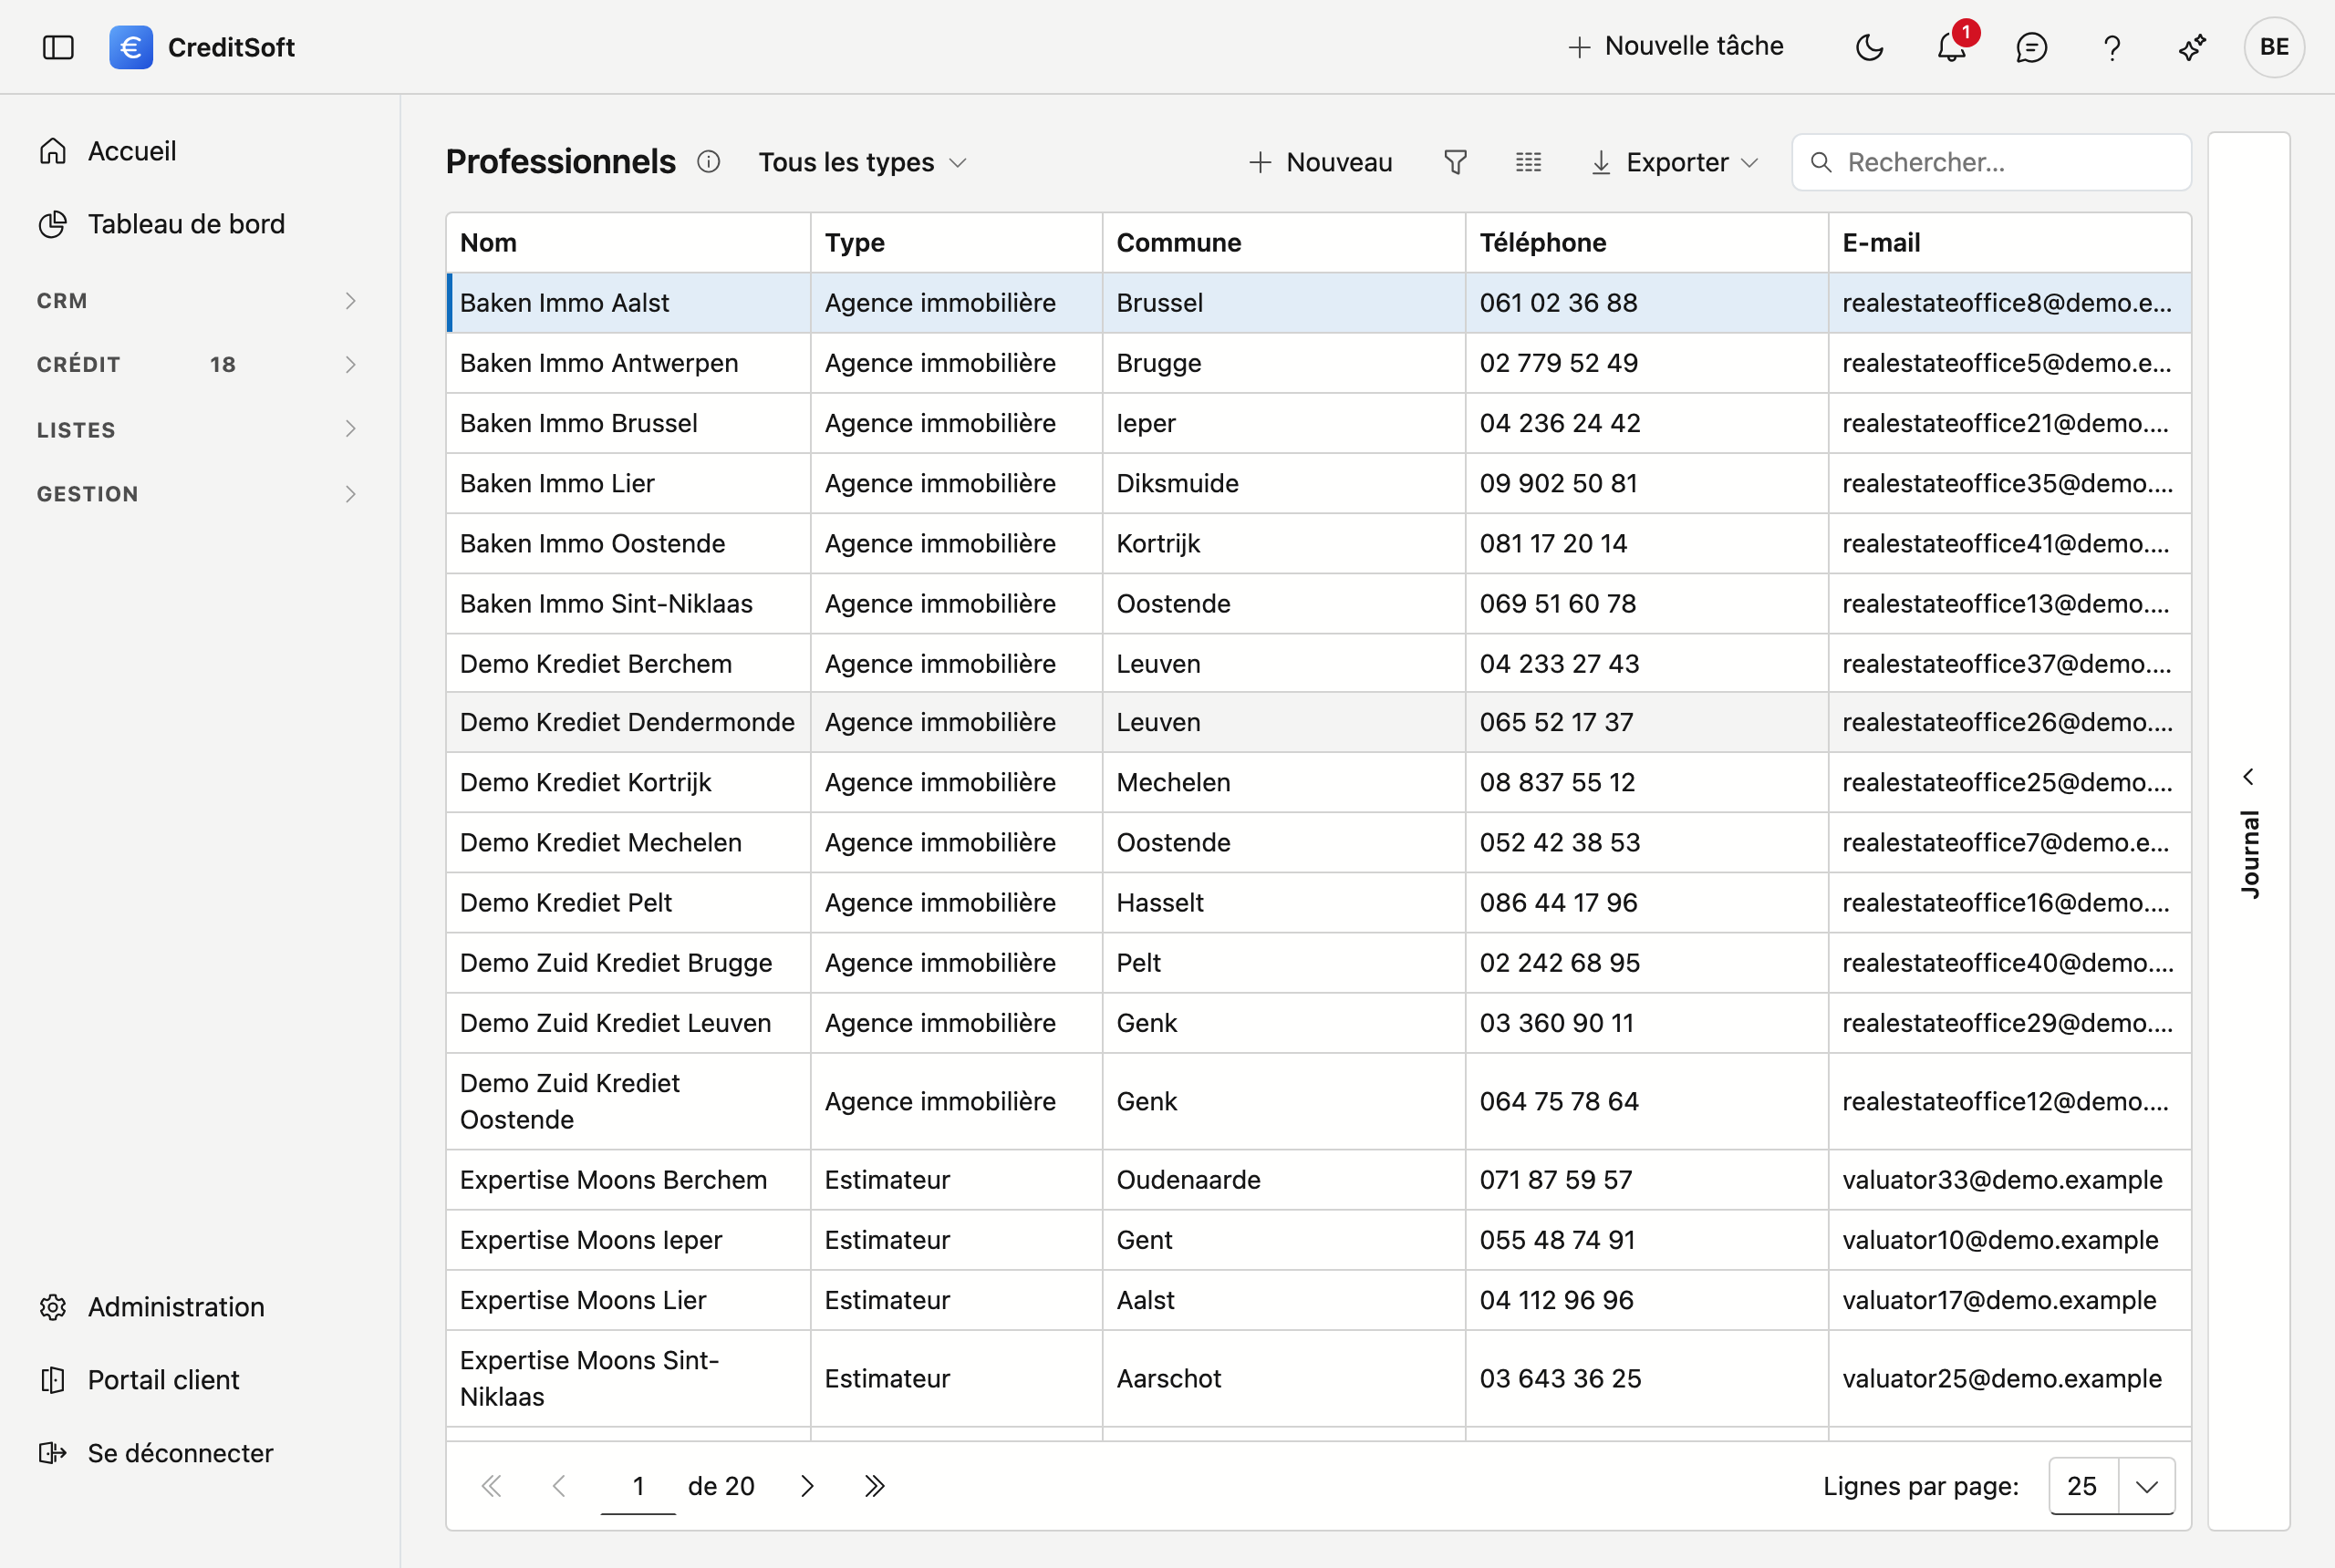
Task: Open the chat messages icon
Action: tap(2031, 47)
